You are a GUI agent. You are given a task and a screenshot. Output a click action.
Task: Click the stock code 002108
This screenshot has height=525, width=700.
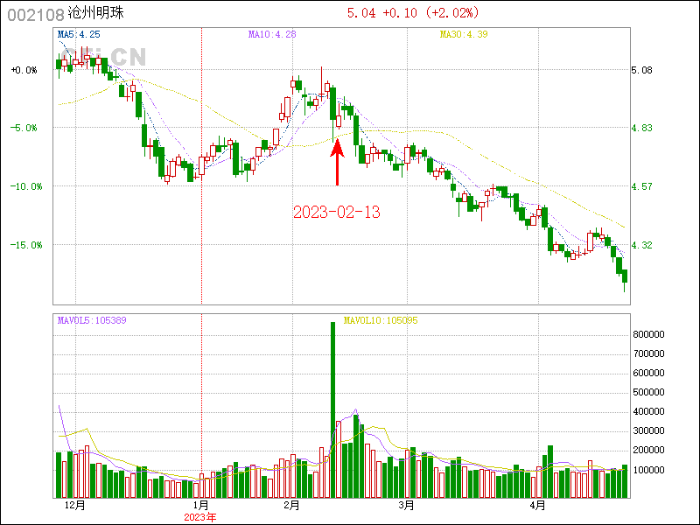click(x=35, y=14)
